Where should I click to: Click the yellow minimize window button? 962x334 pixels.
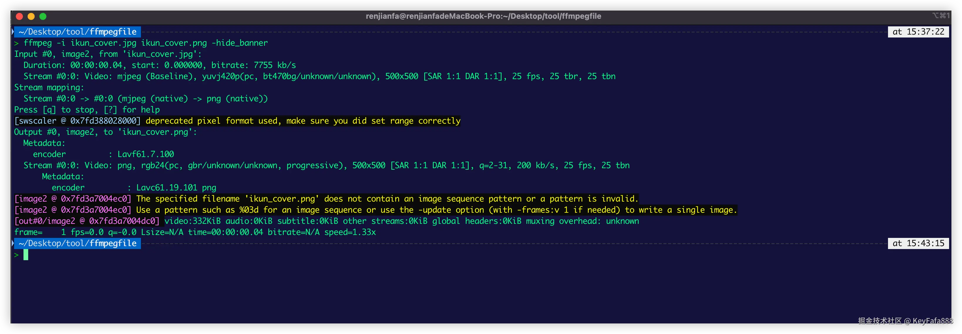pos(31,16)
